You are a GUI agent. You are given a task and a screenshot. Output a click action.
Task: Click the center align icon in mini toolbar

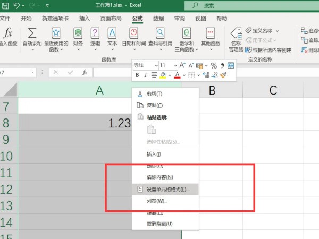tap(154, 75)
